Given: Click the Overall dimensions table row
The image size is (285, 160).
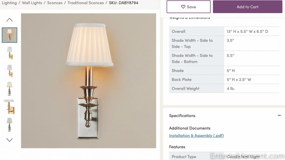Looking at the screenshot, I should pos(224,31).
